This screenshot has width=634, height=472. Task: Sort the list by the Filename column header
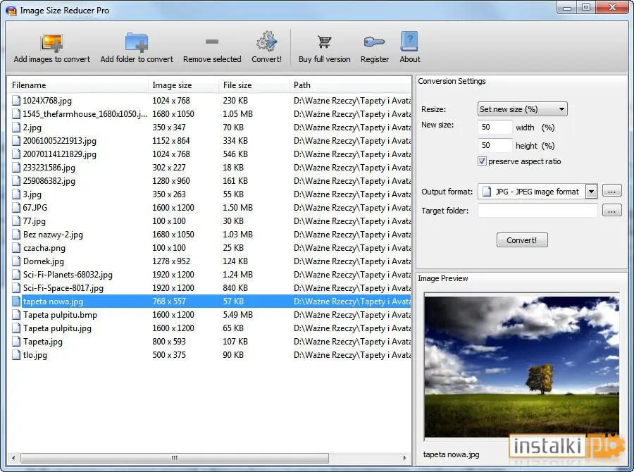click(77, 85)
